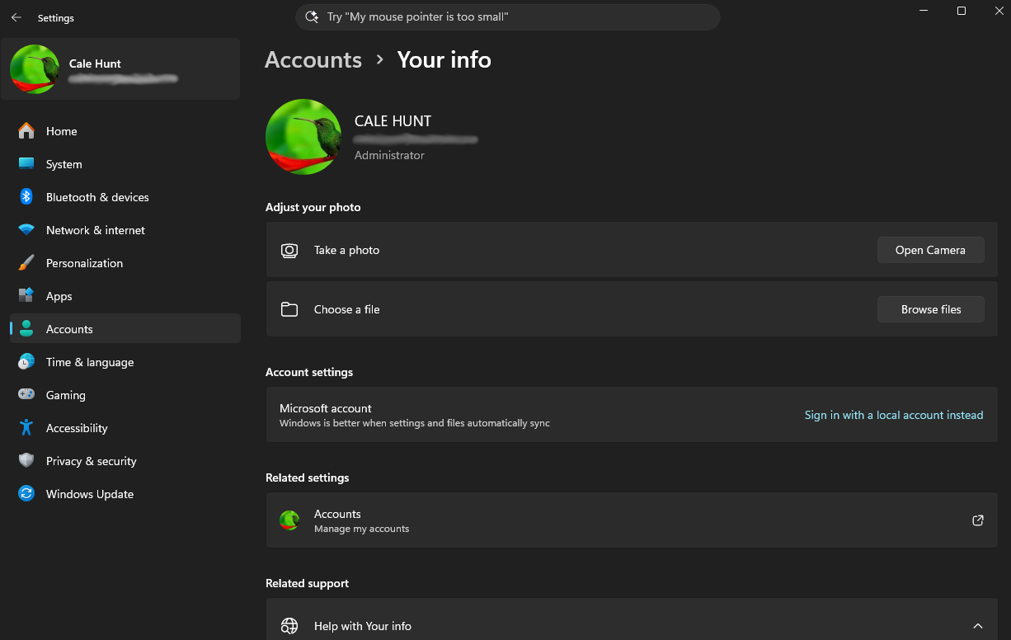
Task: Open Network & internet settings
Action: pos(125,230)
